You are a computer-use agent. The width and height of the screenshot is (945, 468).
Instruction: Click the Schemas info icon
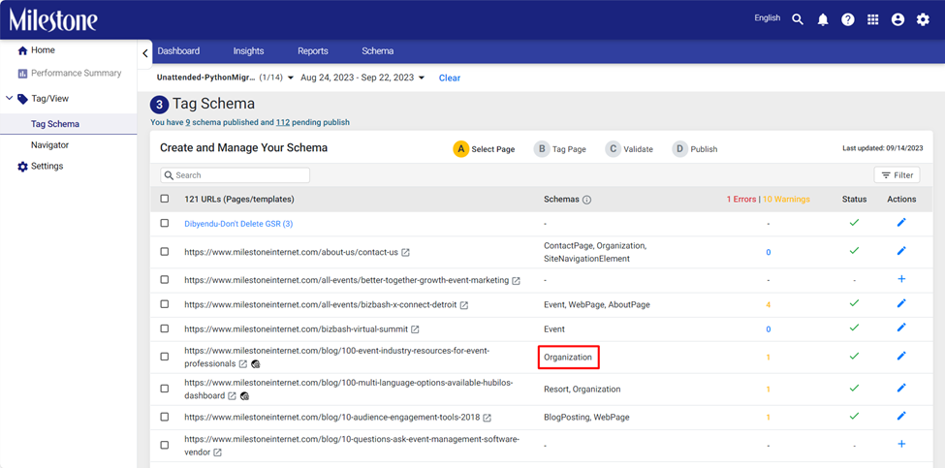click(587, 200)
